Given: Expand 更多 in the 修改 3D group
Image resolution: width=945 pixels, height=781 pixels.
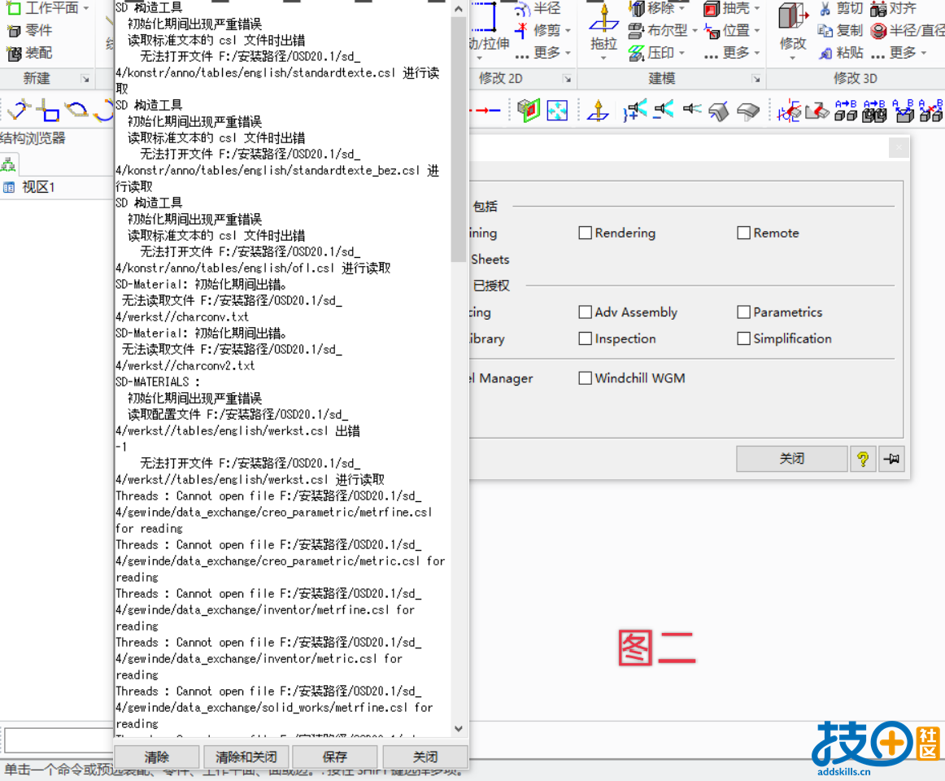Looking at the screenshot, I should (897, 54).
